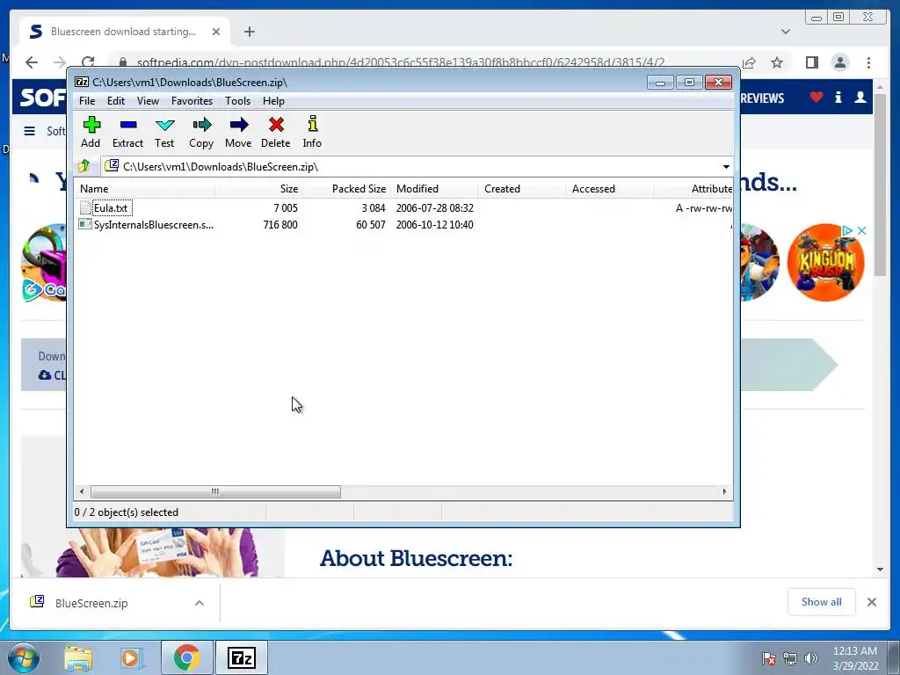Click the 7-Zip taskbar button

pos(241,657)
